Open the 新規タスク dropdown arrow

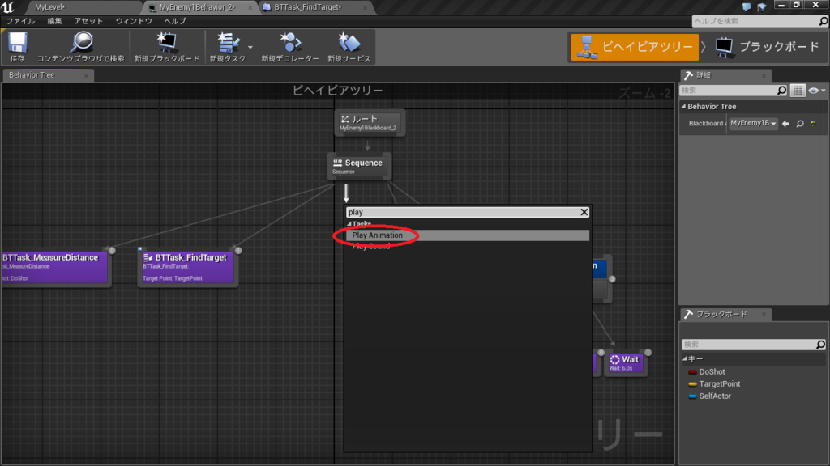(250, 47)
